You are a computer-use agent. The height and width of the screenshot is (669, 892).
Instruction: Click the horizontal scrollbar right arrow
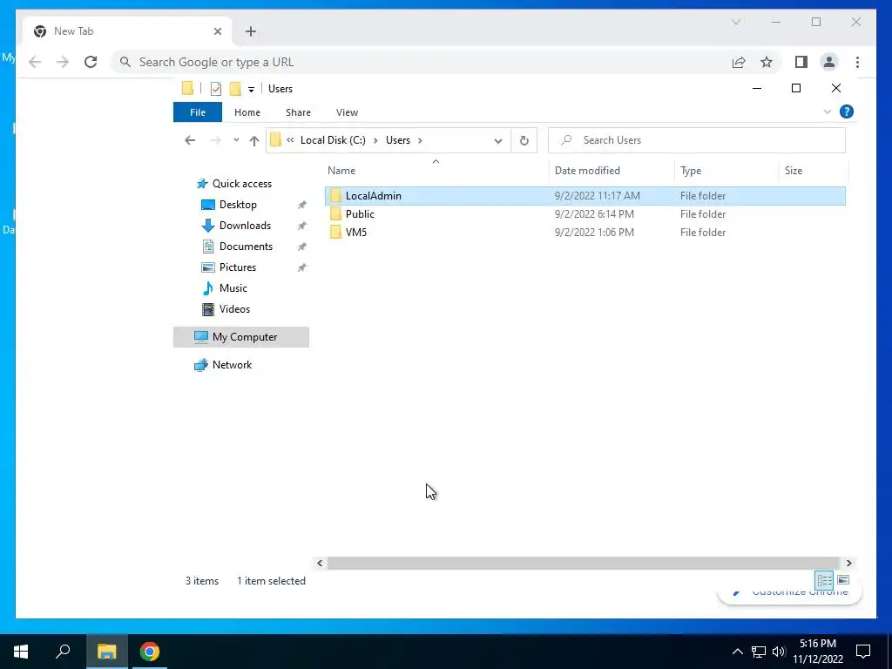(x=848, y=564)
